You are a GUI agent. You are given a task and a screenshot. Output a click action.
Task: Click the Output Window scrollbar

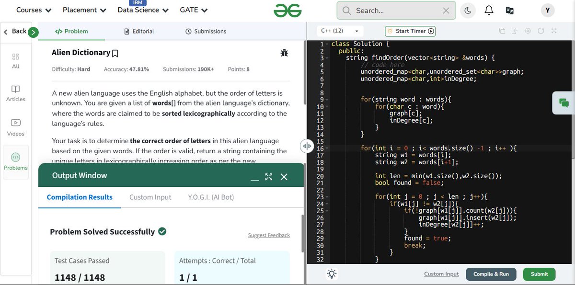(302, 233)
